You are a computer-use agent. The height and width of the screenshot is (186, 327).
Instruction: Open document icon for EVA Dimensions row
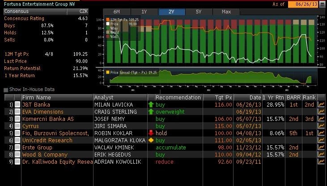(x=17, y=112)
